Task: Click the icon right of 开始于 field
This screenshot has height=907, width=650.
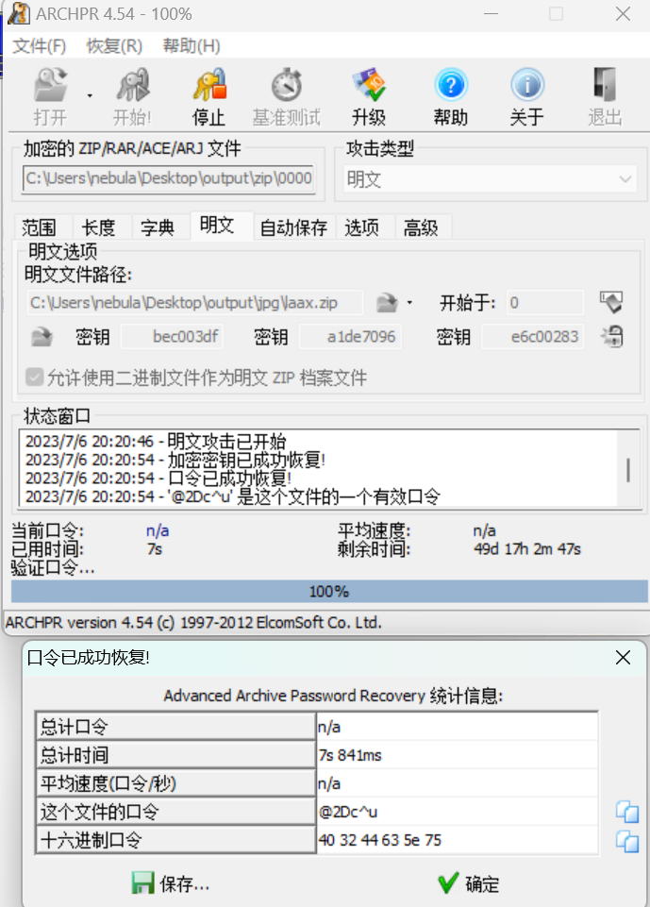Action: [x=610, y=302]
